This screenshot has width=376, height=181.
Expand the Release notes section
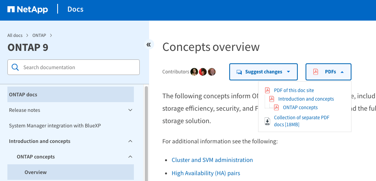(130, 110)
